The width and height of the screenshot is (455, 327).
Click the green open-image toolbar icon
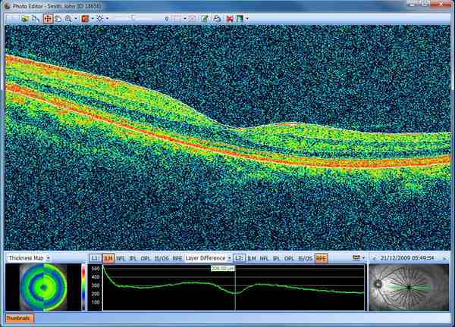(x=25, y=19)
